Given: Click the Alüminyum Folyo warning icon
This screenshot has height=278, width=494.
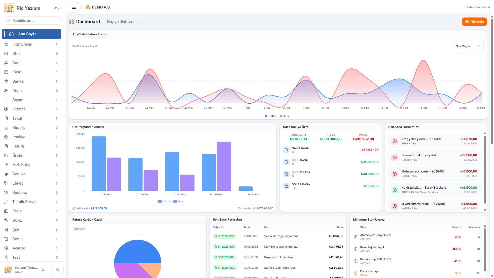Looking at the screenshot, I should click(356, 237).
